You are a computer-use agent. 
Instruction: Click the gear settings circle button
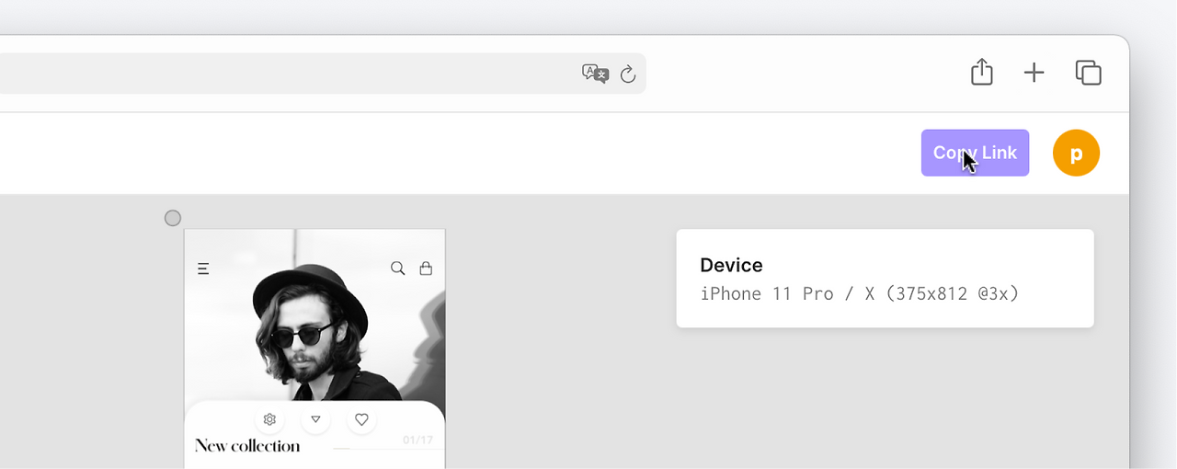point(269,419)
